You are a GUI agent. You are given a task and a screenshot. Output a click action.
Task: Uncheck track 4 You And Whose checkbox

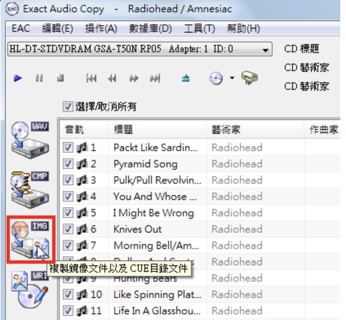68,196
